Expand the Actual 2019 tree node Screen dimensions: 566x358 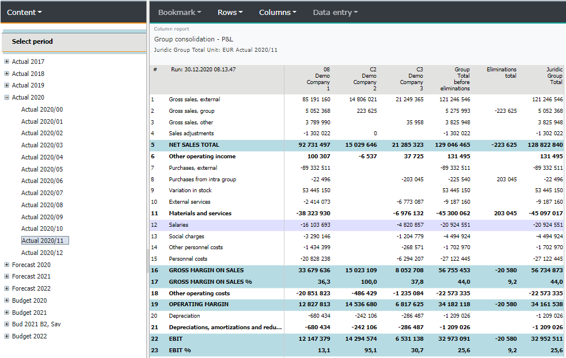pyautogui.click(x=6, y=85)
